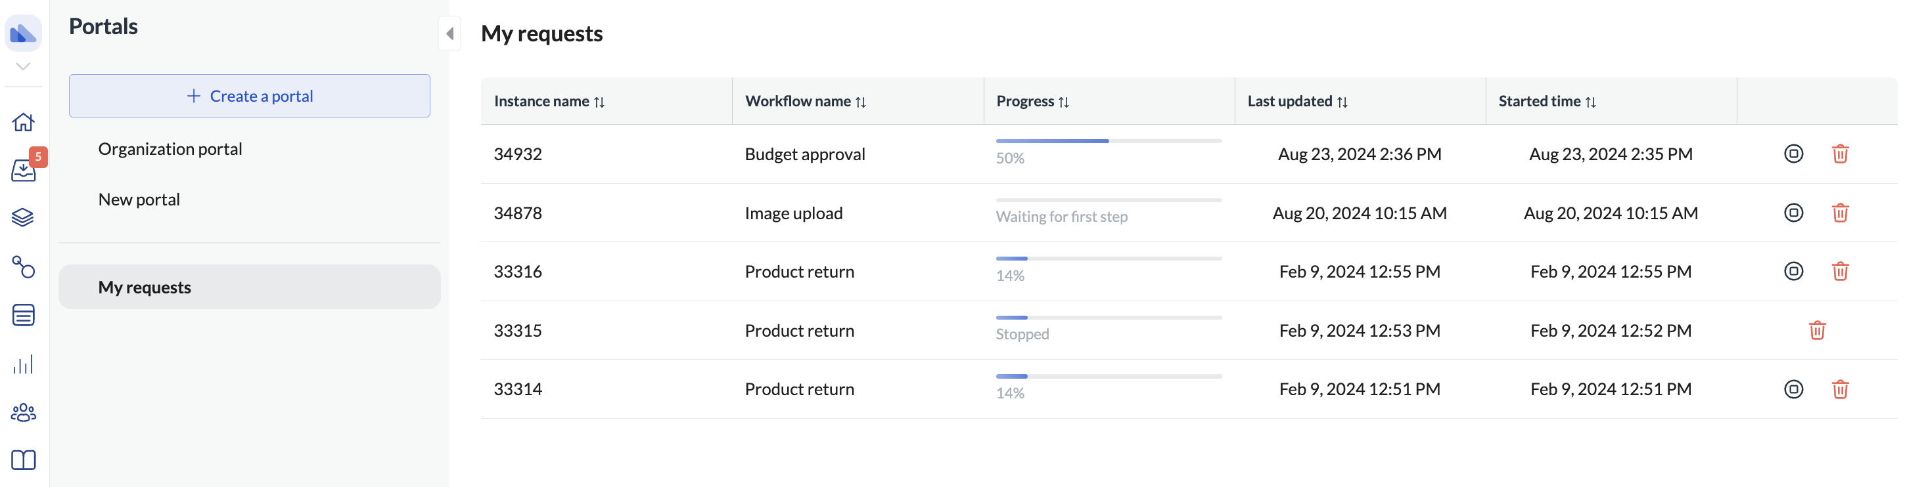Delete instance 34878 Image upload
1924x487 pixels.
coord(1840,213)
